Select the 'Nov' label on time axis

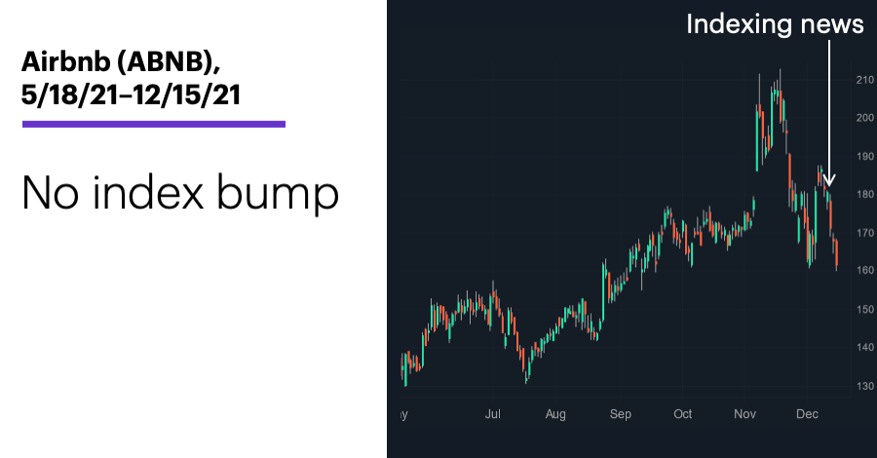pos(745,414)
